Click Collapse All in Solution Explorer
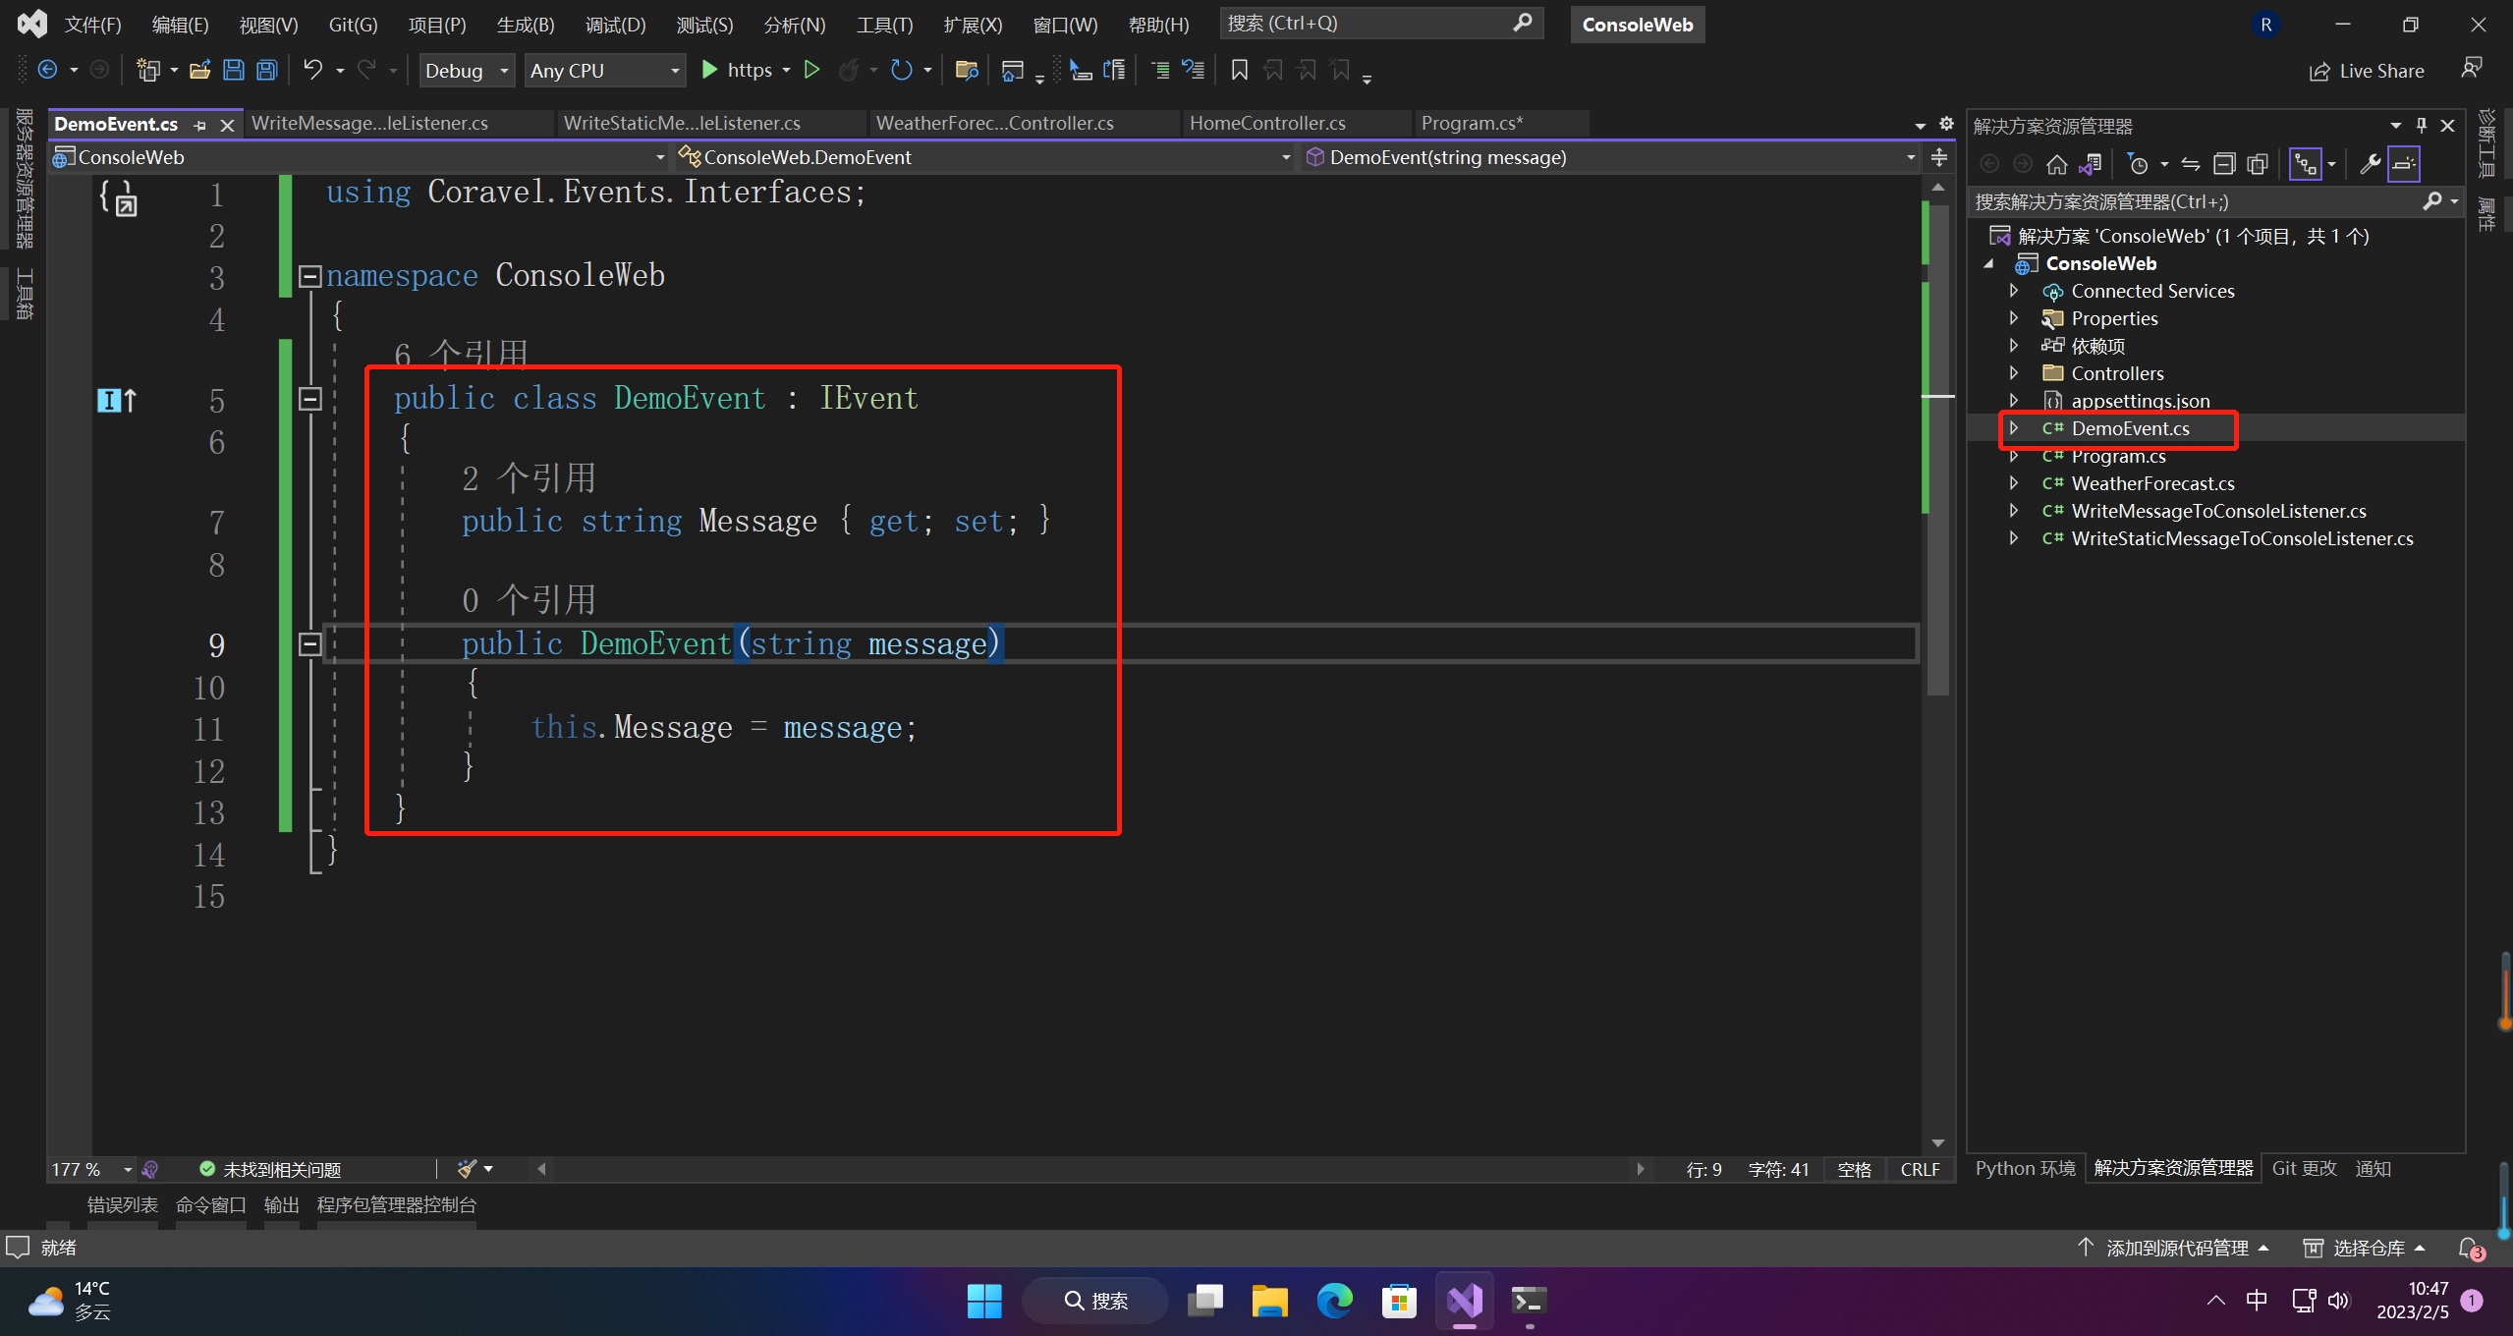Screen dimensions: 2513x1336 click(2224, 164)
